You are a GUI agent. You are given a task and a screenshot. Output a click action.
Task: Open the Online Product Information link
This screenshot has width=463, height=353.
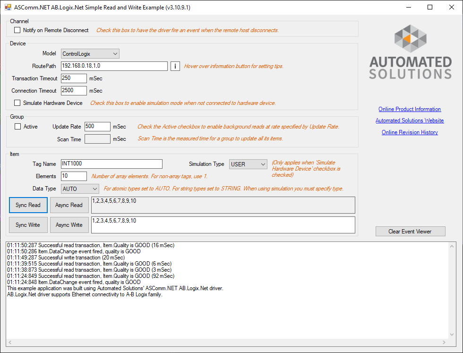click(x=409, y=109)
